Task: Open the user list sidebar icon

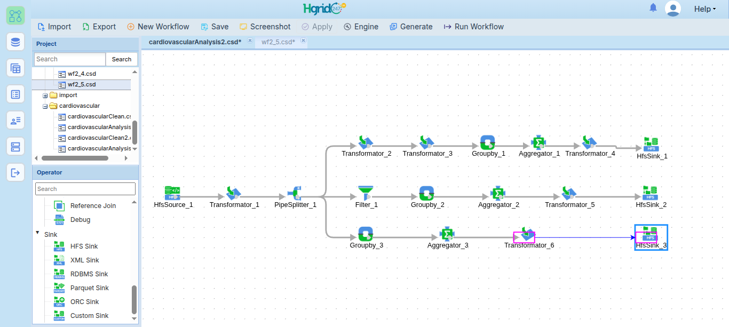Action: coord(15,120)
